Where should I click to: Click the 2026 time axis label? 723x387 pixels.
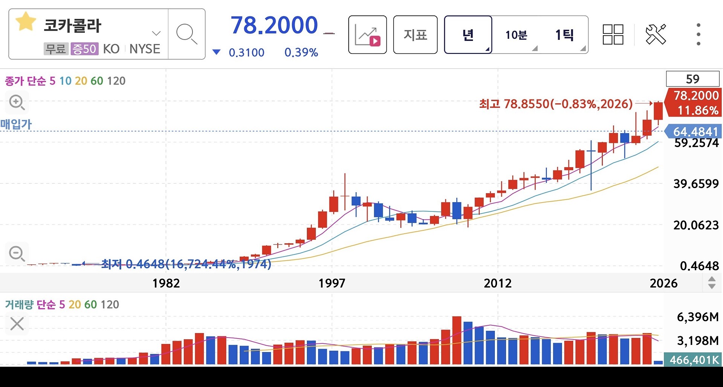tap(664, 283)
